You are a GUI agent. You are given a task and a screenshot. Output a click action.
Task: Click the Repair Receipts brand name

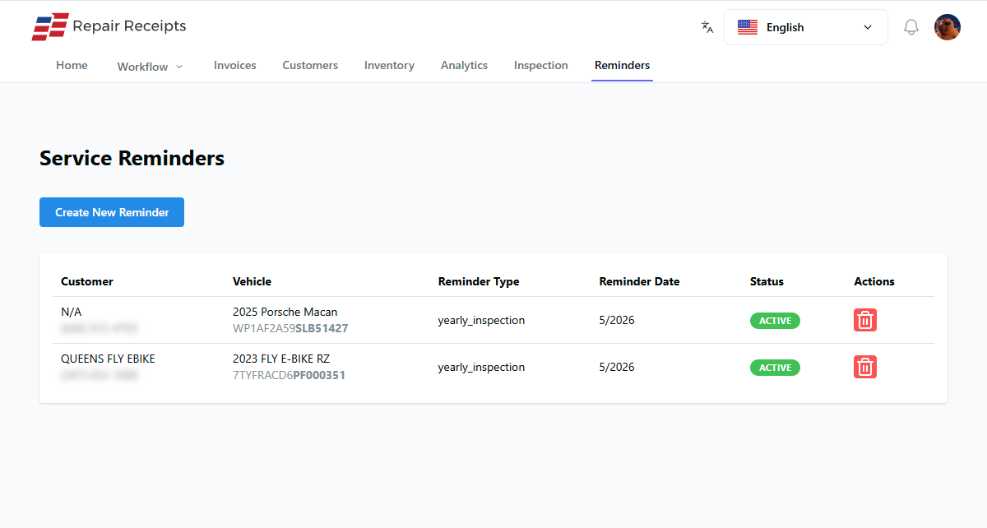[129, 26]
